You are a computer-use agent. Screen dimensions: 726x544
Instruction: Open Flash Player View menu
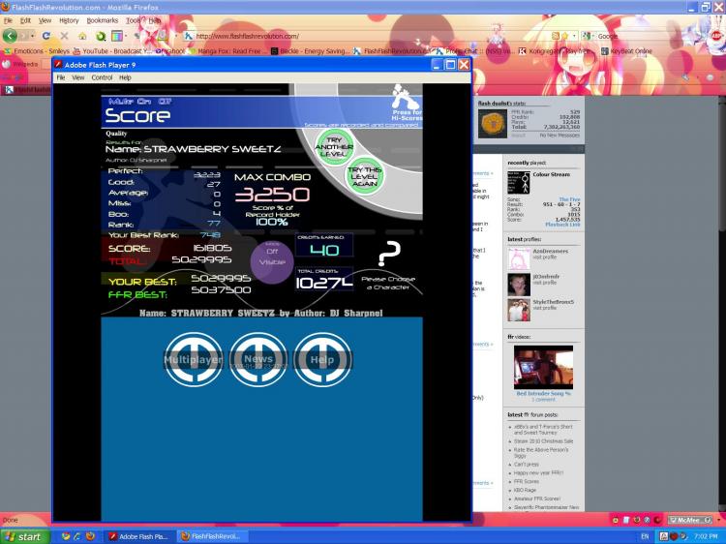(x=78, y=77)
